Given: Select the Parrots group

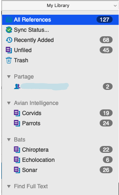Looking at the screenshot, I should pos(60,123).
